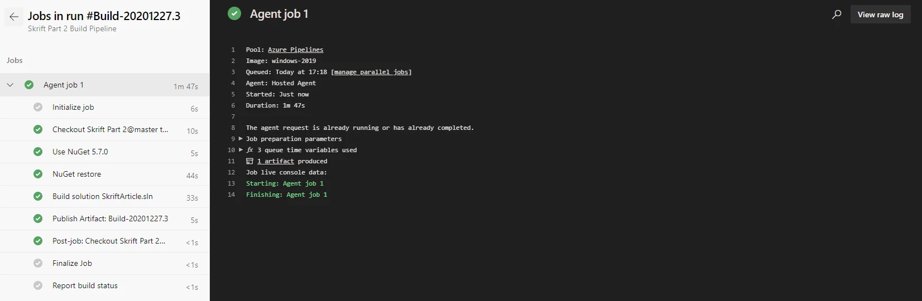
Task: Click the artifact box icon on line 11
Action: coord(249,161)
